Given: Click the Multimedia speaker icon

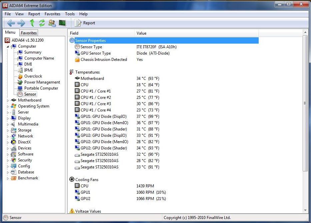Looking at the screenshot, I should (13, 124).
